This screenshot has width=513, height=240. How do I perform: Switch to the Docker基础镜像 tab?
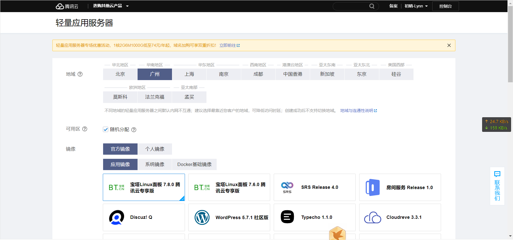click(x=194, y=164)
